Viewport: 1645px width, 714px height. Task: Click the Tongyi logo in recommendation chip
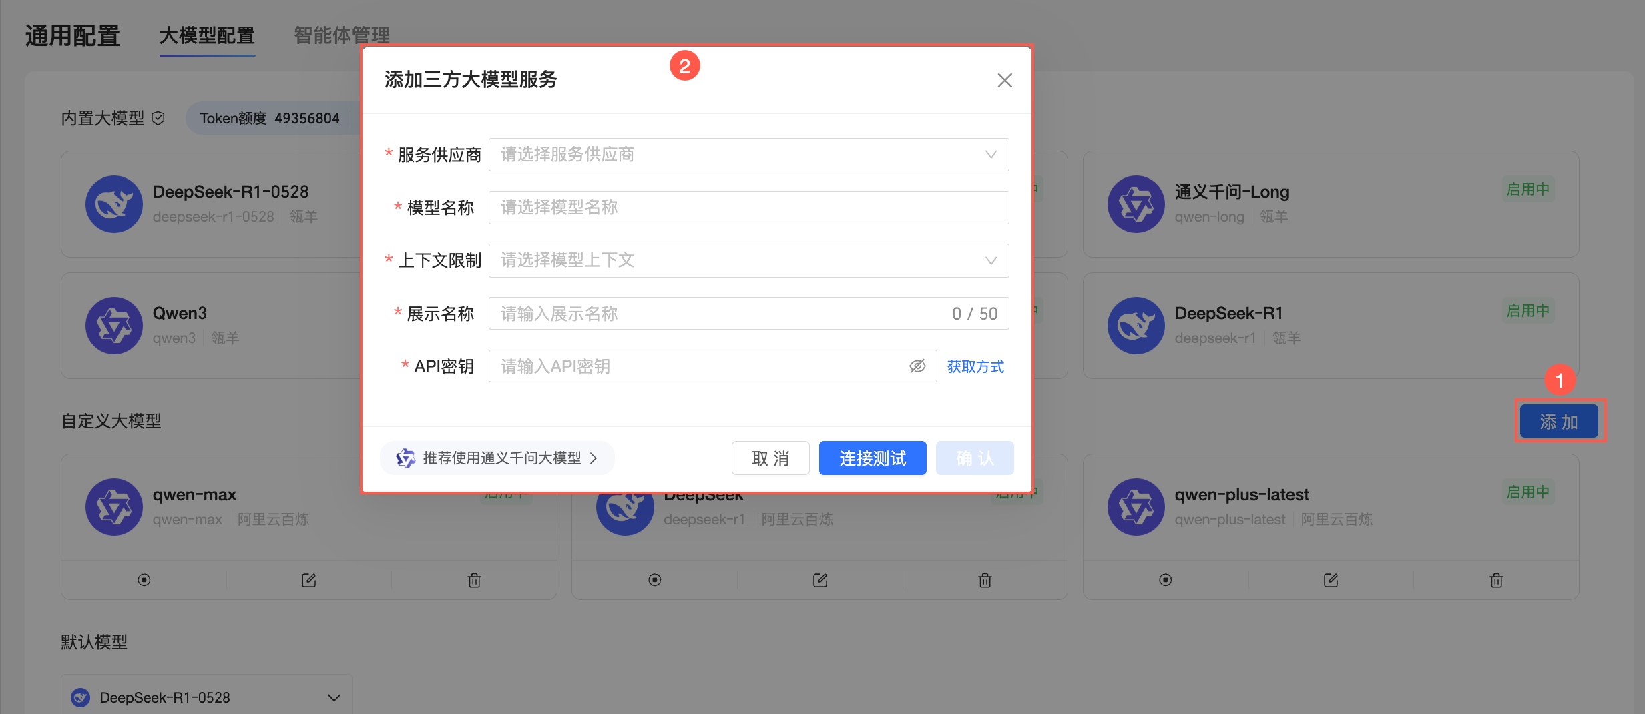(406, 458)
